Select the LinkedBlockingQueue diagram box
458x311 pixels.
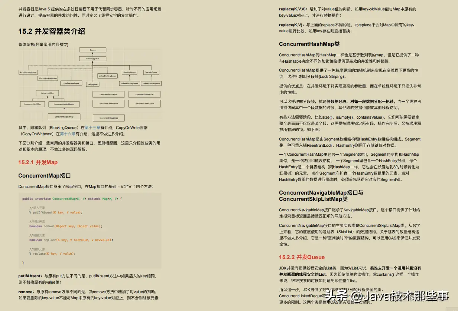[x=108, y=76]
